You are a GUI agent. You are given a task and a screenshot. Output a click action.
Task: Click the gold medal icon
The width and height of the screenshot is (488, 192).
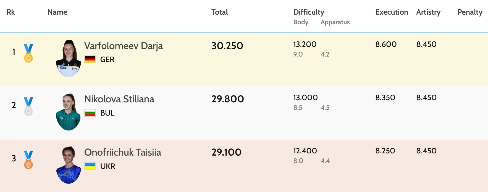[28, 53]
